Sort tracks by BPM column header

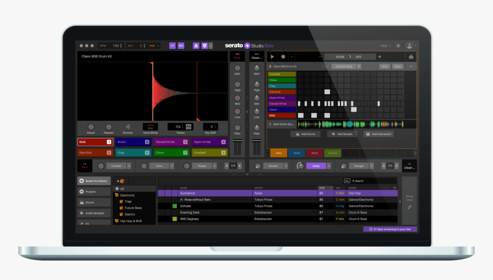pos(325,188)
